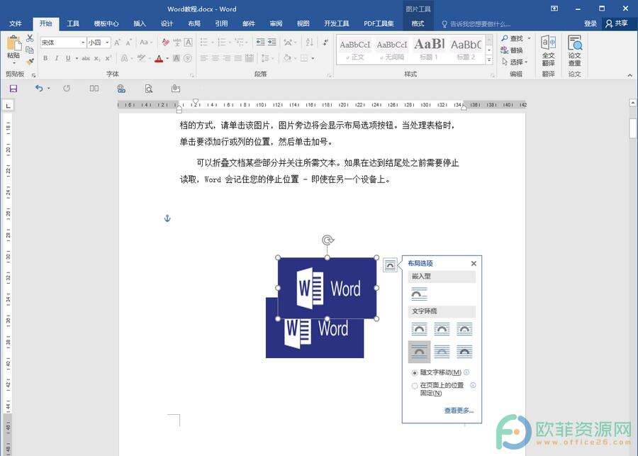Image resolution: width=638 pixels, height=456 pixels.
Task: Toggle italic formatting with the I button
Action: click(x=57, y=58)
